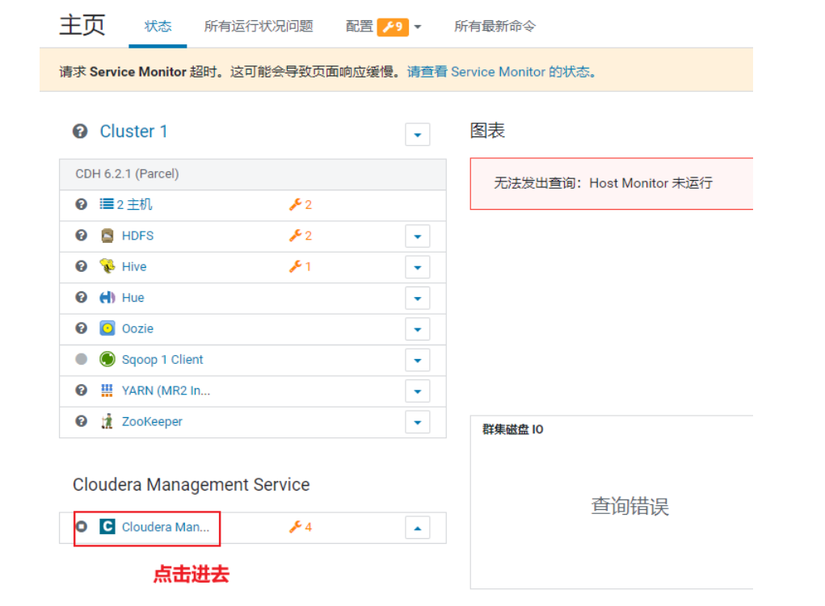825x606 pixels.
Task: Click Sqoop 1 Client gray status dot
Action: pyautogui.click(x=81, y=359)
